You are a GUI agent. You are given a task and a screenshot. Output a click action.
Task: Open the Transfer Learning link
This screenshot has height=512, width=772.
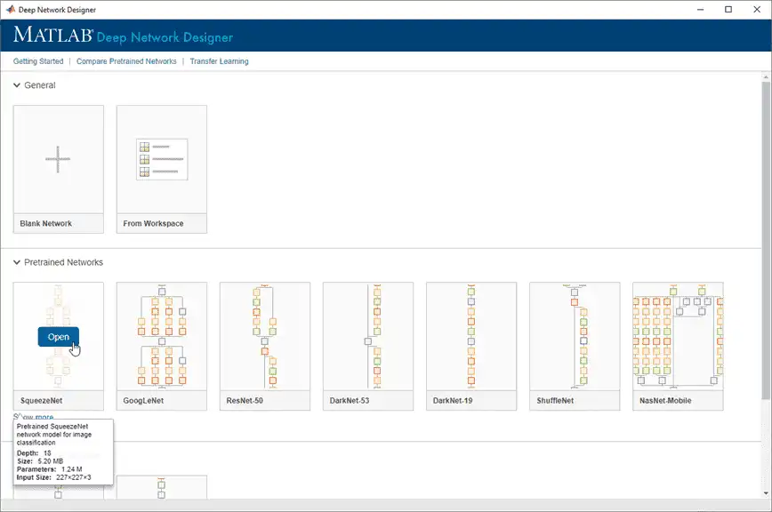219,61
